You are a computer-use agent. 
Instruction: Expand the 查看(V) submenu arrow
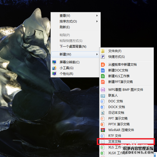coord(97,16)
